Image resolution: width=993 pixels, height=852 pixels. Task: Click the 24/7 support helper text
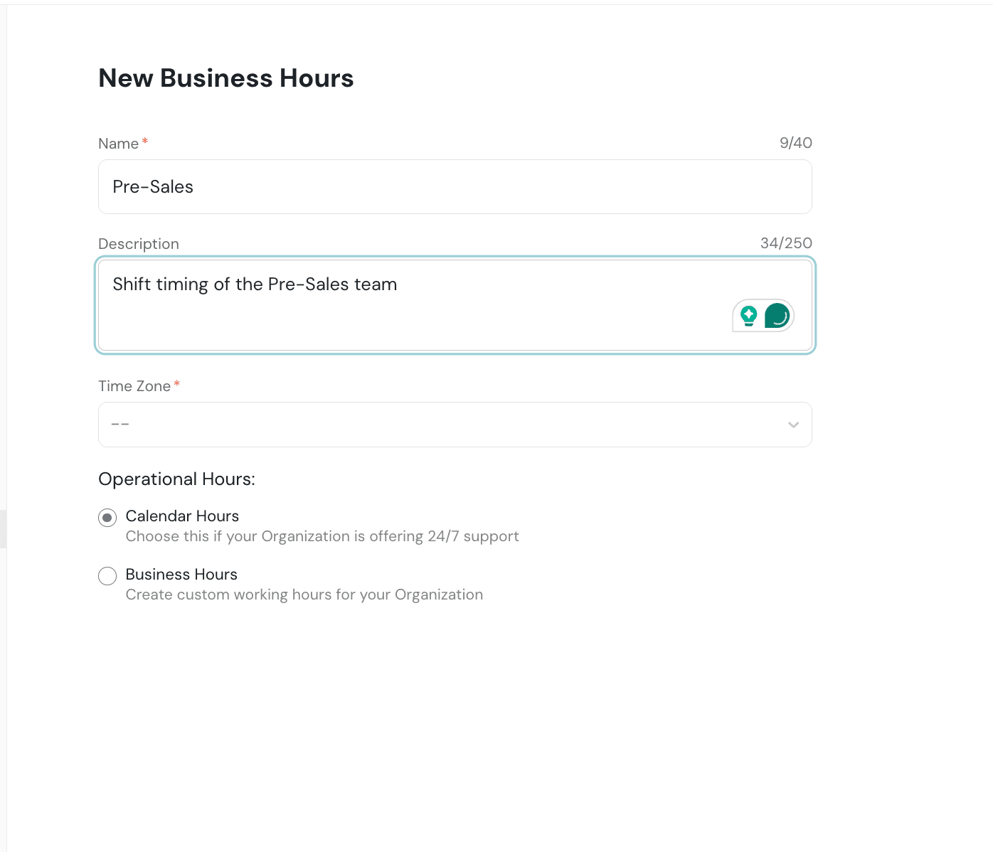click(322, 536)
